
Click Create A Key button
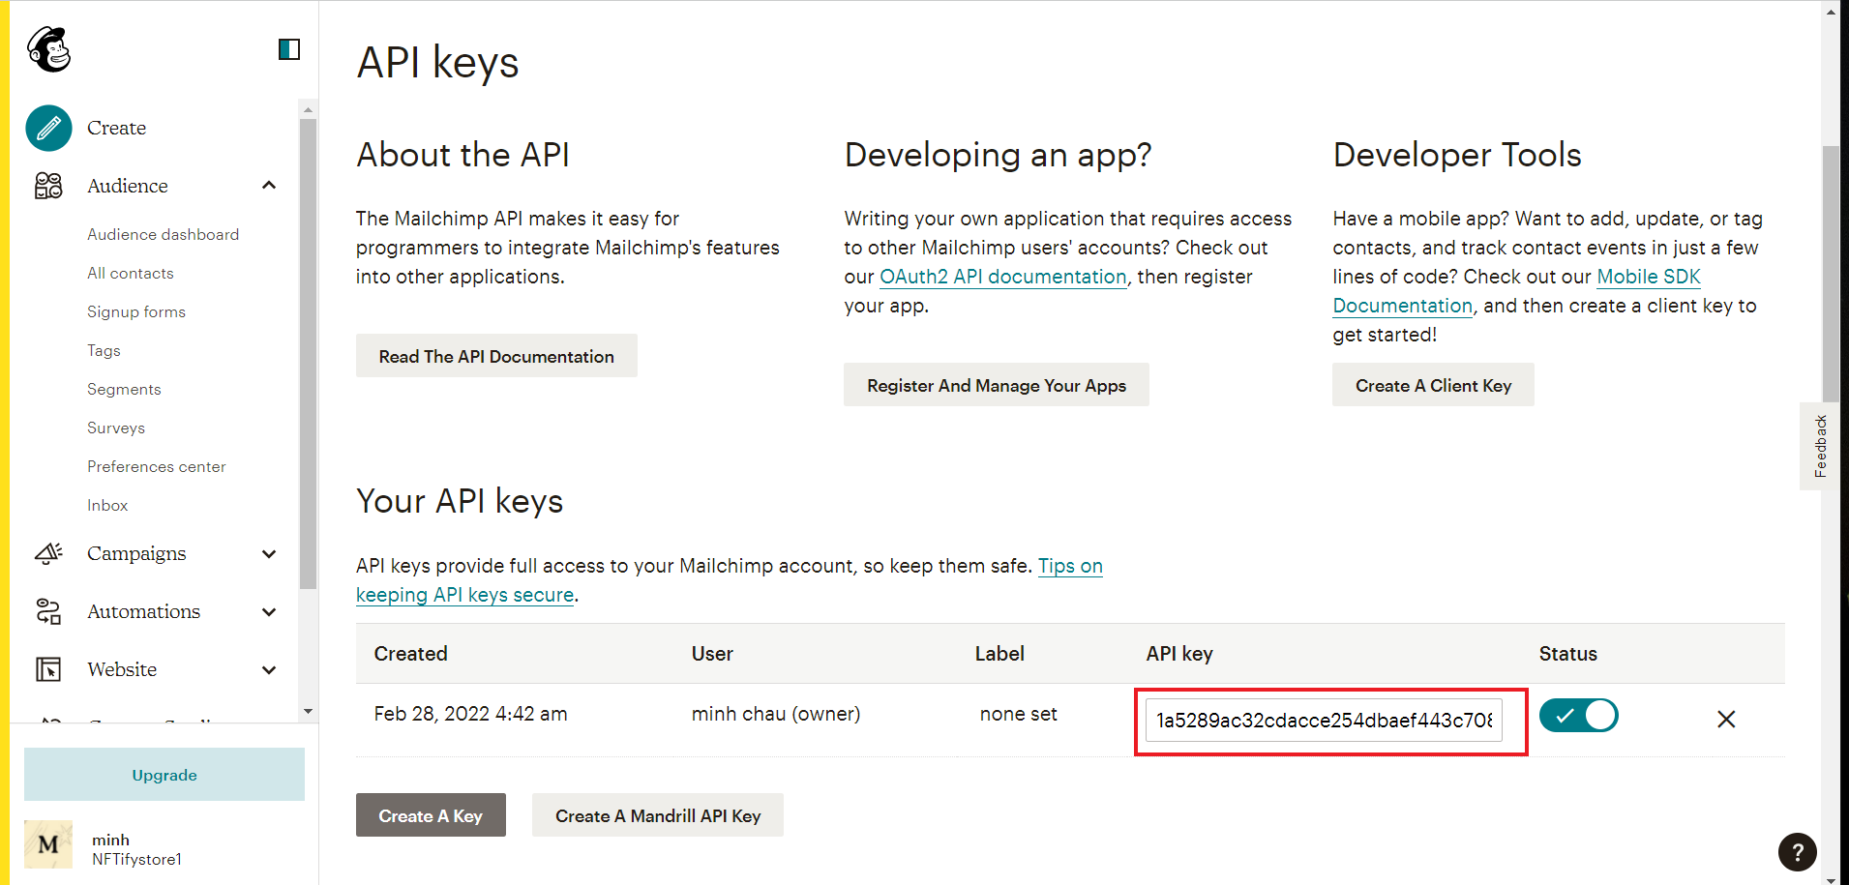click(x=431, y=815)
